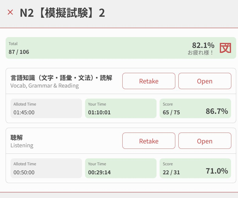Click the 86.7% reading score percentage
The image size is (238, 198).
(217, 111)
